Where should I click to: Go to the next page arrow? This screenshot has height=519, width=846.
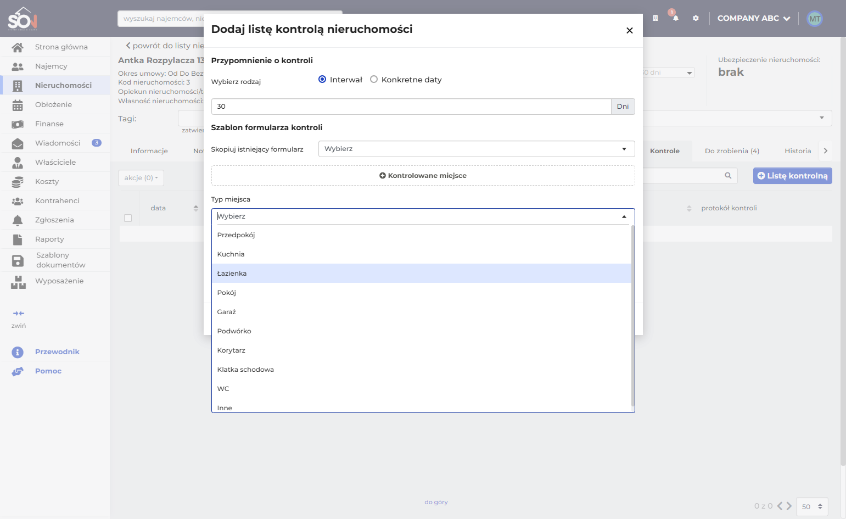pos(789,506)
